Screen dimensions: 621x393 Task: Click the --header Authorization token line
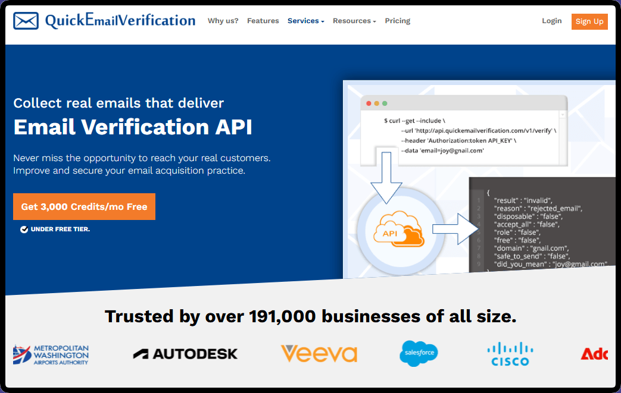pos(458,141)
